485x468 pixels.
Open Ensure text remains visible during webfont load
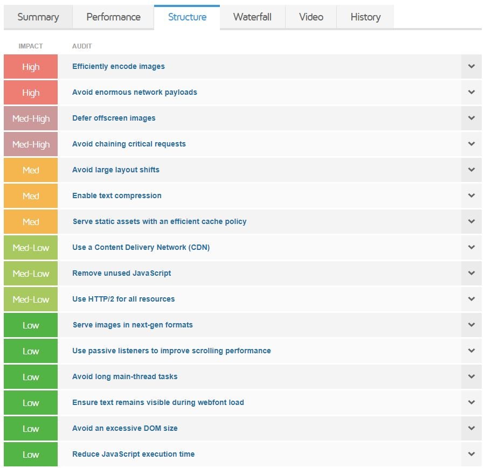(x=158, y=402)
